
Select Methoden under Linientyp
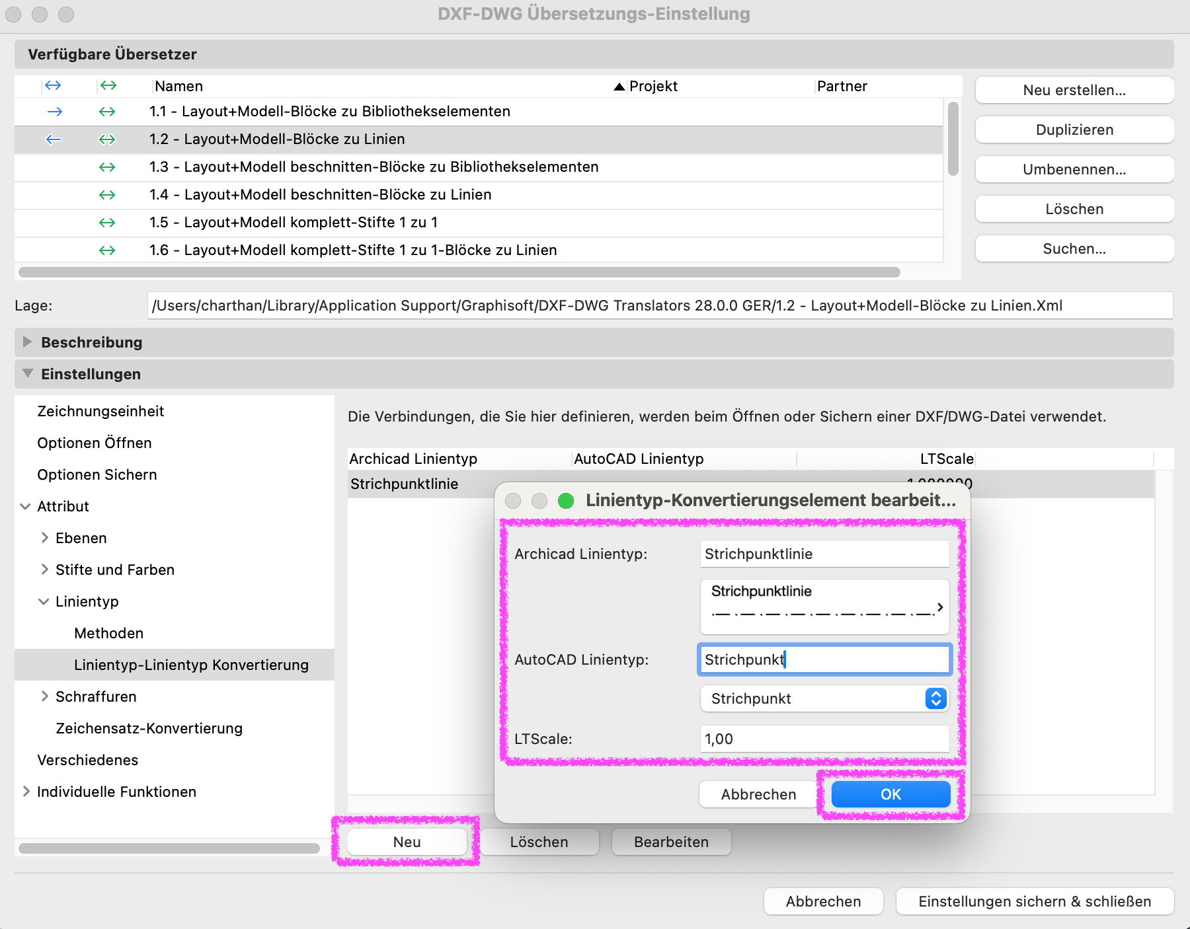[x=109, y=633]
